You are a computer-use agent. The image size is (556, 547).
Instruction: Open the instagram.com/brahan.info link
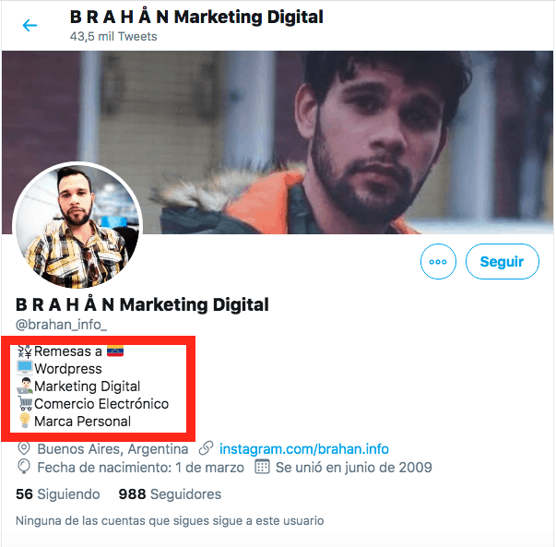point(303,449)
